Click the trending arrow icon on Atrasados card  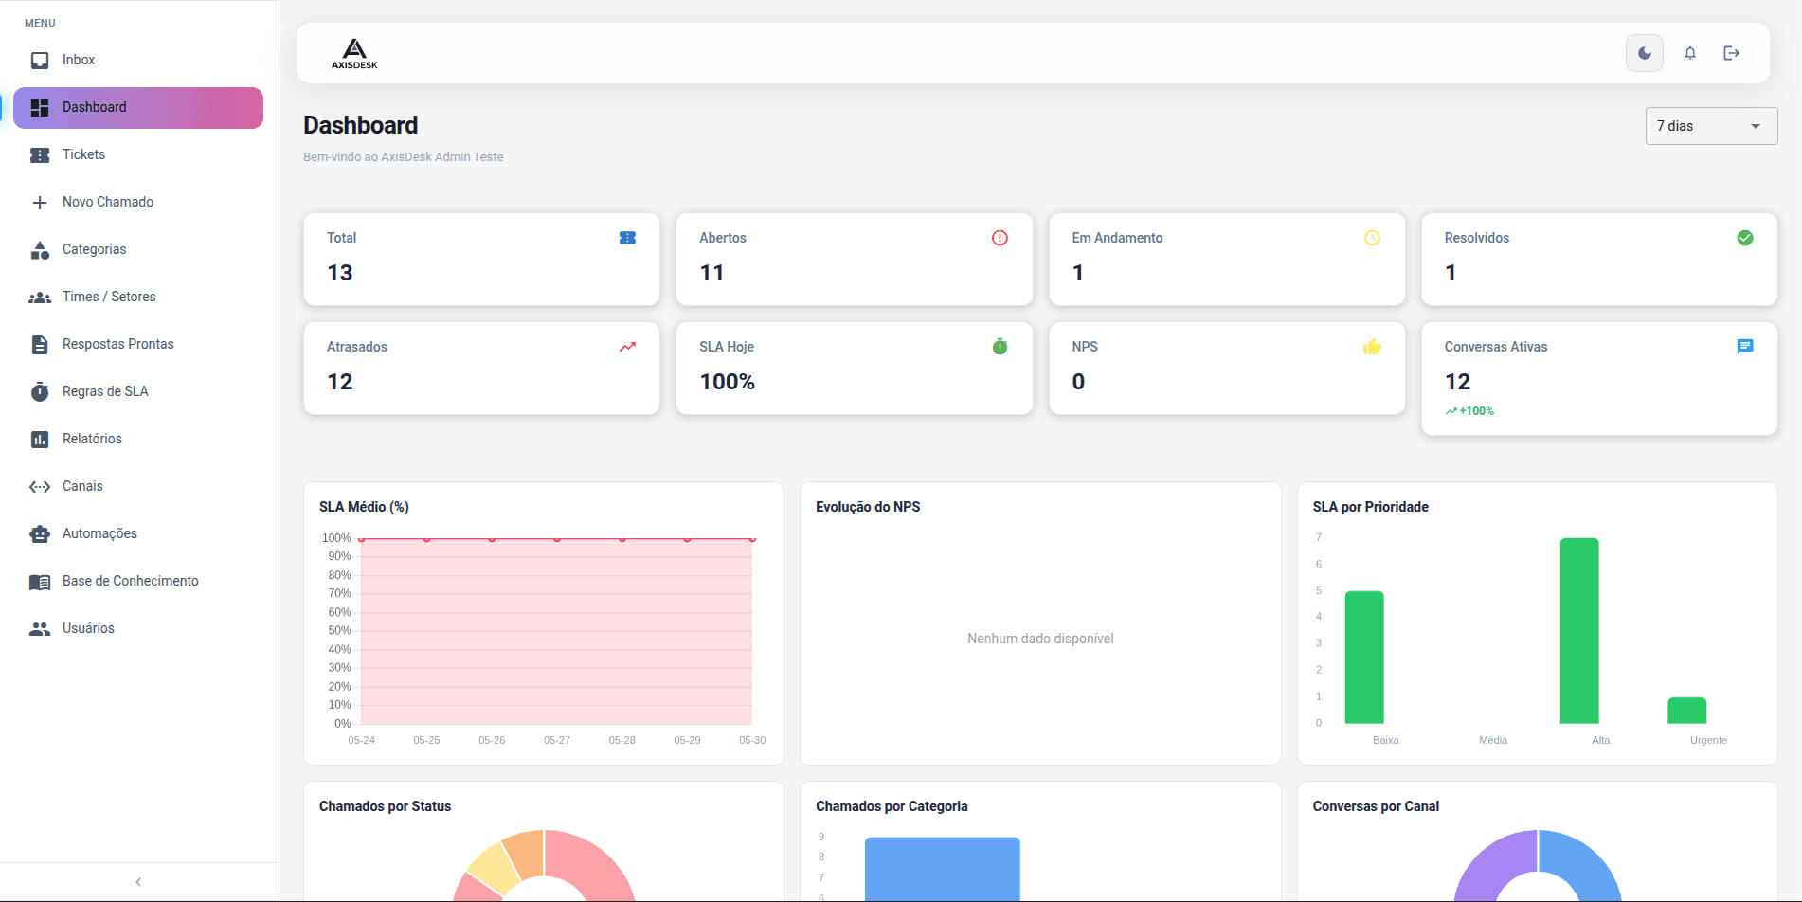pyautogui.click(x=627, y=347)
